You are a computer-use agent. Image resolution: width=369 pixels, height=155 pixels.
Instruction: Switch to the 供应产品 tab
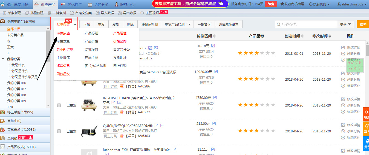coord(45,4)
